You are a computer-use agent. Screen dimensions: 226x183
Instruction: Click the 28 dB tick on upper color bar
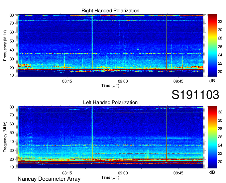click(x=220, y=38)
